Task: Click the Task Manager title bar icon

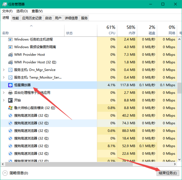Action: [x=5, y=4]
